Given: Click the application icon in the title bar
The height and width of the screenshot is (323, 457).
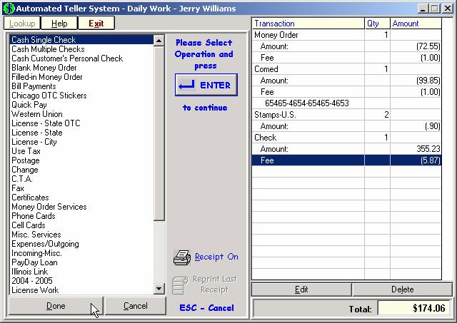Looking at the screenshot, I should [7, 8].
